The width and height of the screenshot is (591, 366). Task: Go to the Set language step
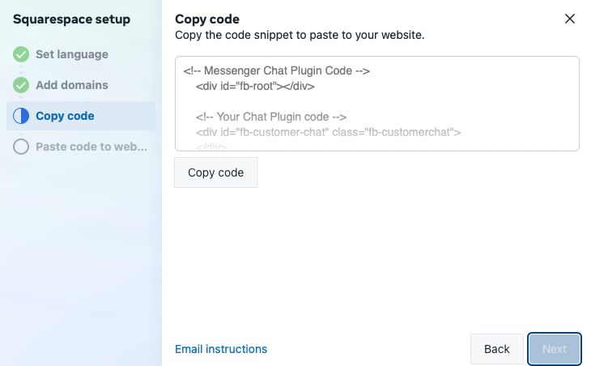coord(72,54)
